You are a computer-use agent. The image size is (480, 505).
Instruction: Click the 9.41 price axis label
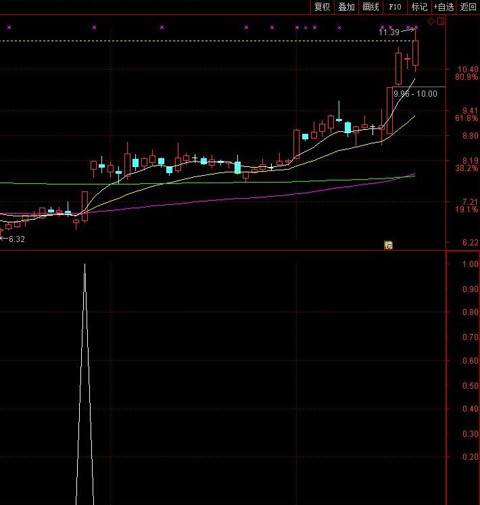coord(470,110)
